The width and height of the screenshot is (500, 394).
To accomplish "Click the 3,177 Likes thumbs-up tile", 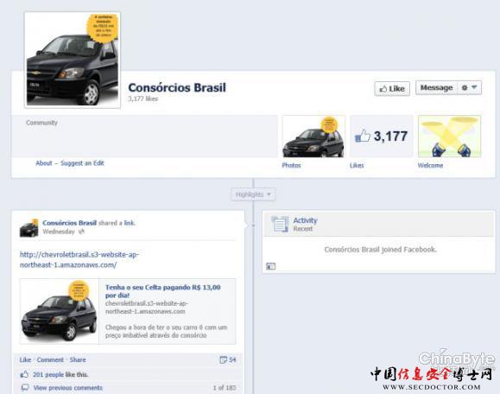I will [382, 137].
